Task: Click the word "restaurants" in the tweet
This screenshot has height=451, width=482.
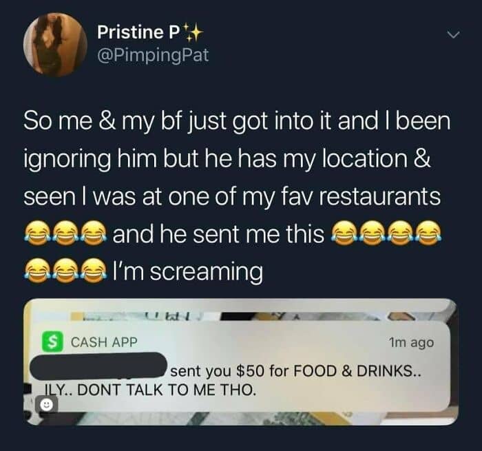Action: 380,196
